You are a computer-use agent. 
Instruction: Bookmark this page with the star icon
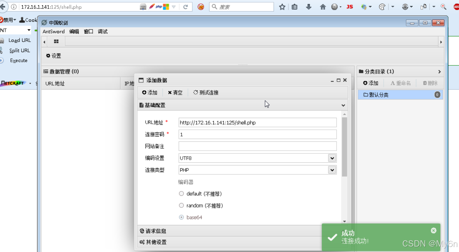pyautogui.click(x=282, y=7)
